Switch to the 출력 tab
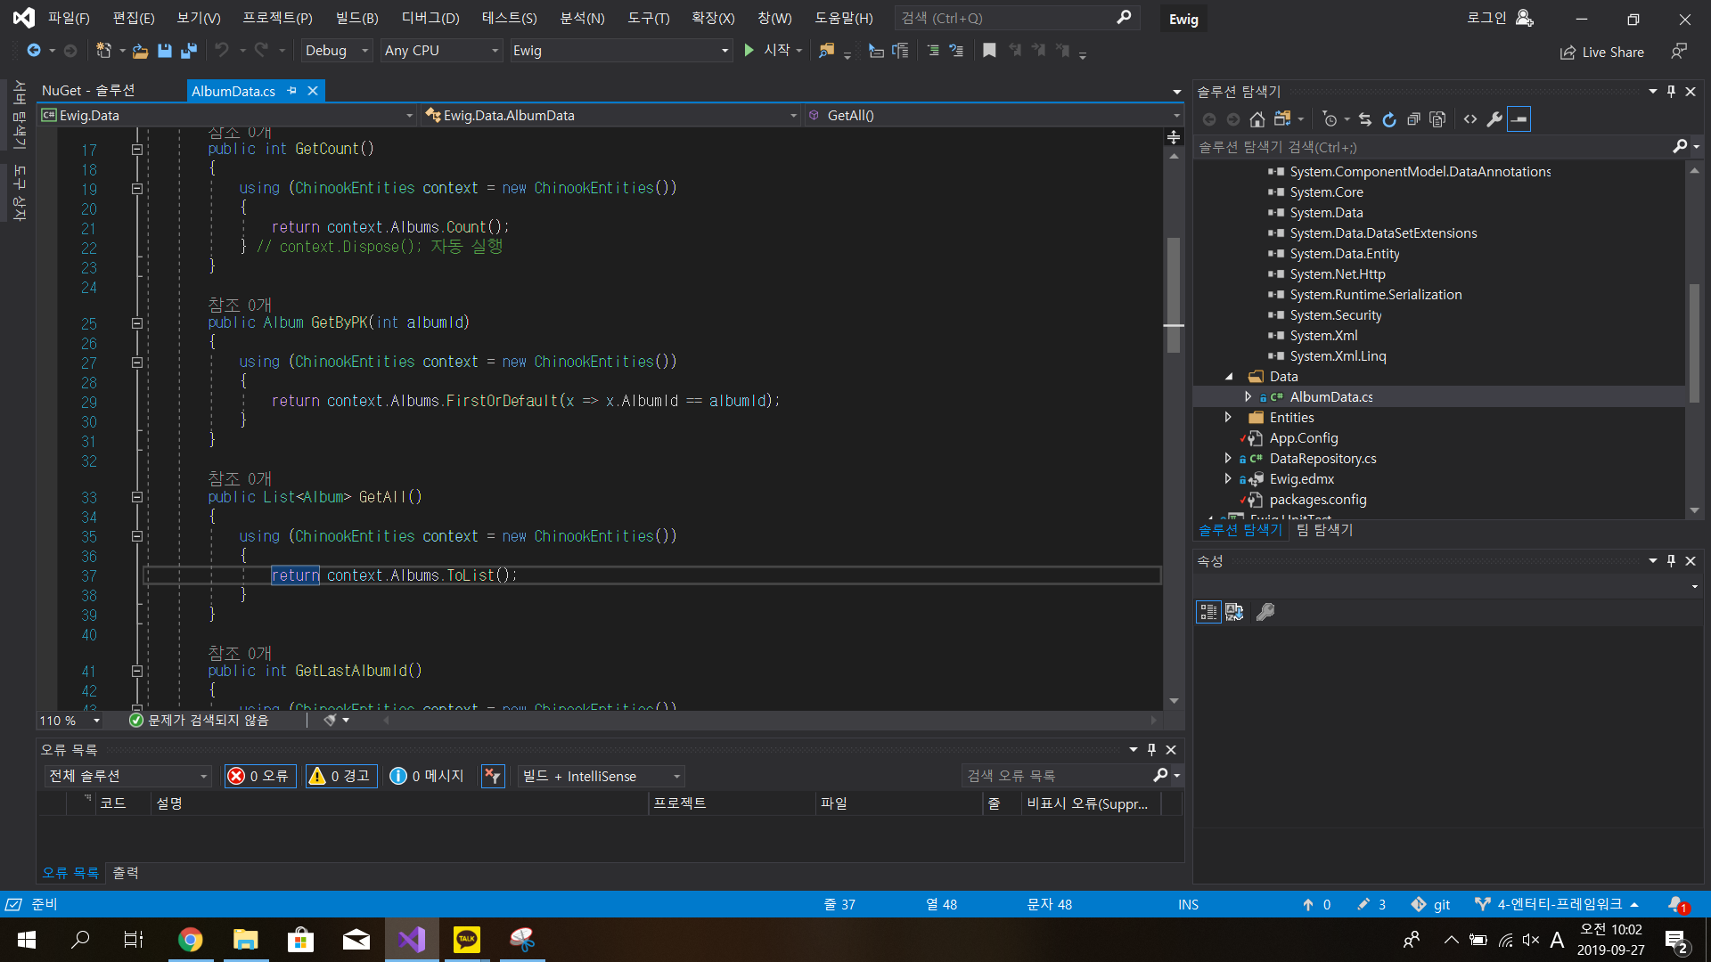1711x962 pixels. [125, 873]
